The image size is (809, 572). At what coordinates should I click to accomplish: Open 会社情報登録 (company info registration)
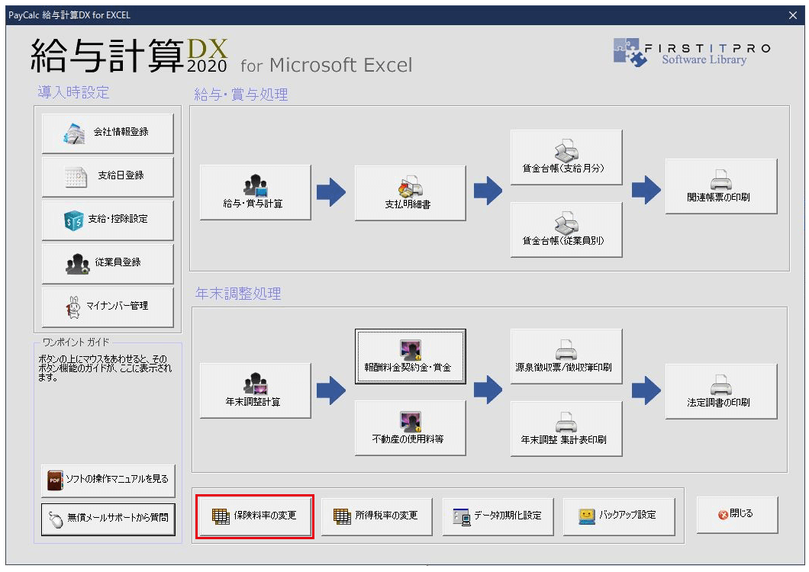[x=108, y=133]
